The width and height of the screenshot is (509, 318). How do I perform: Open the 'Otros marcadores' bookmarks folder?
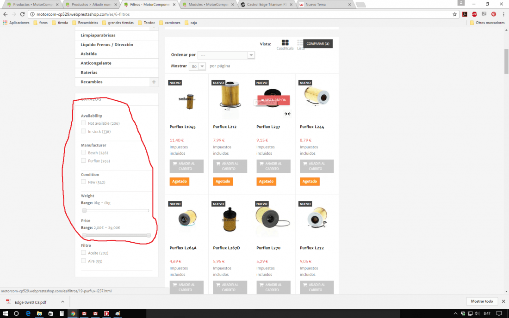487,23
